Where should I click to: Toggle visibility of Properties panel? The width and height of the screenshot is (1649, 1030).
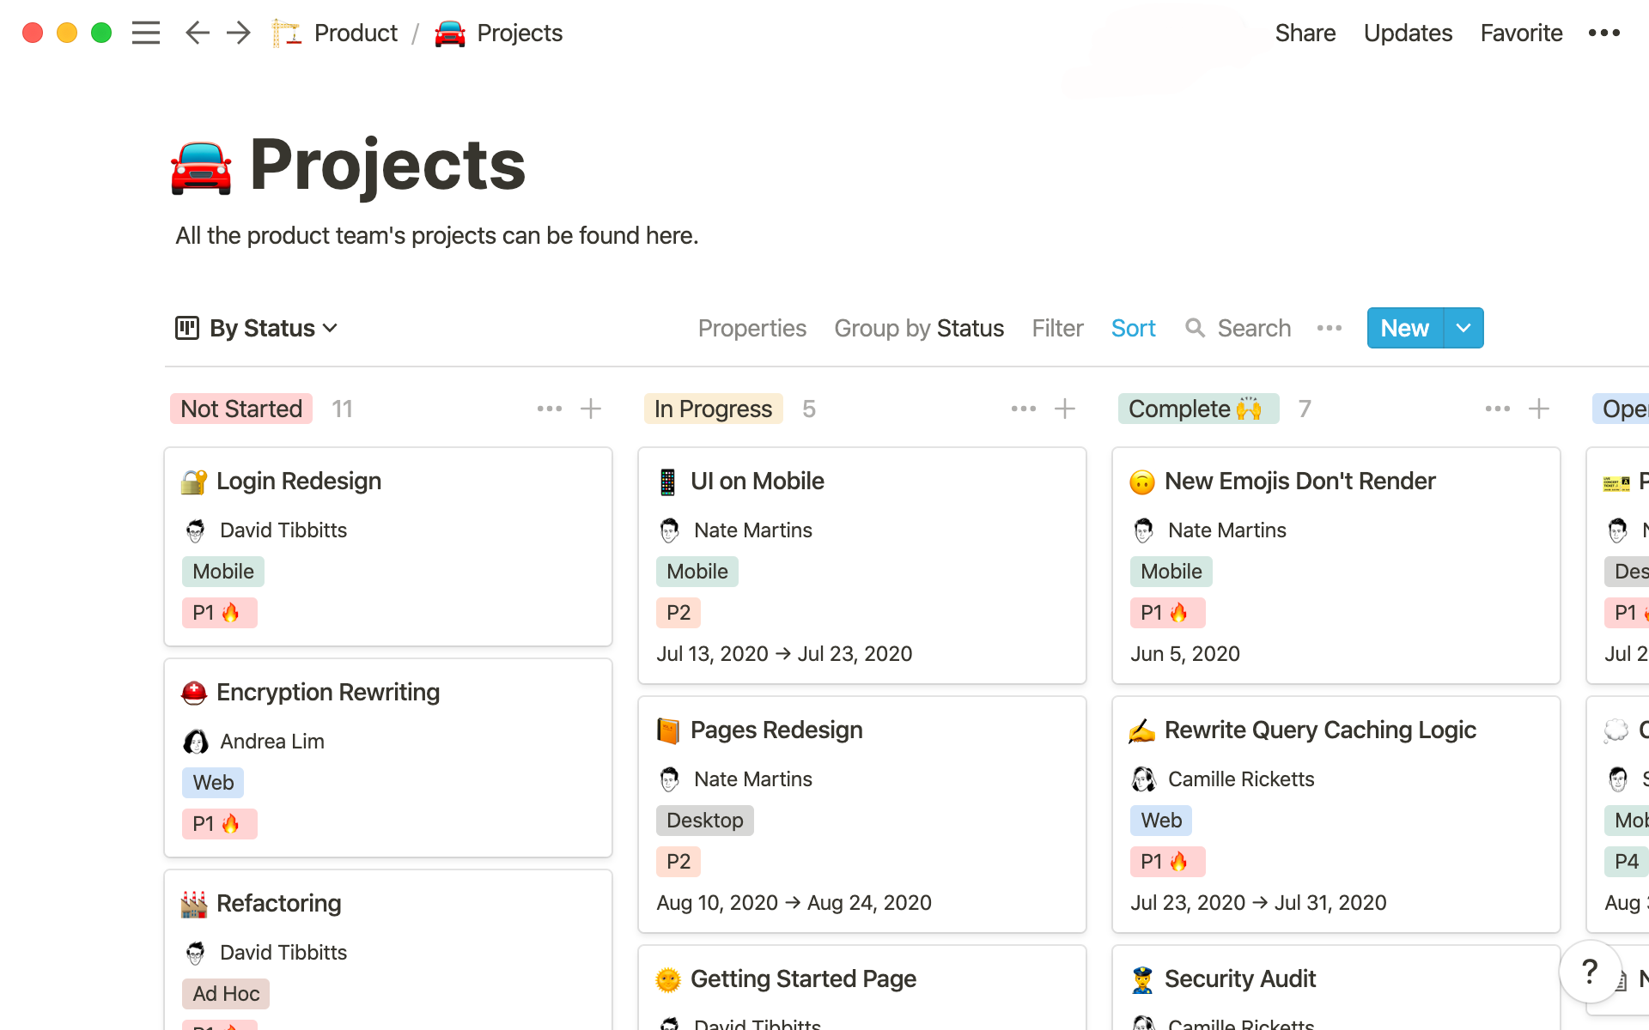[752, 328]
